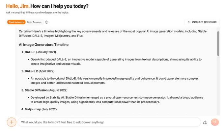Click the 'How can I help you today?' title
Image resolution: width=224 pixels, height=131 pixels.
tap(59, 6)
